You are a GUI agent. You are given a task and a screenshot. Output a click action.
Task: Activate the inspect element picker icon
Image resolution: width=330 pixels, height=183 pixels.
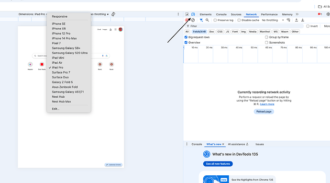[187, 14]
